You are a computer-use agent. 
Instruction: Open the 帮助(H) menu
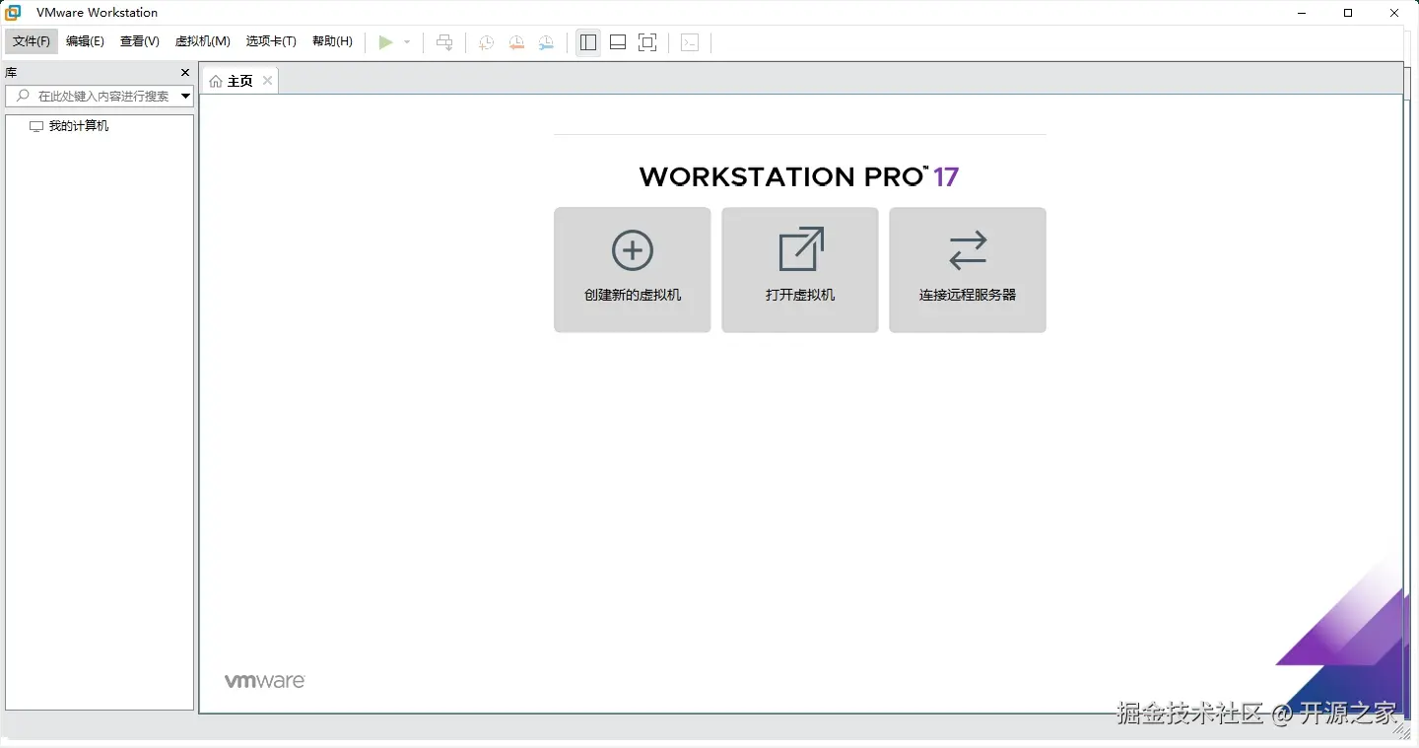coord(333,41)
